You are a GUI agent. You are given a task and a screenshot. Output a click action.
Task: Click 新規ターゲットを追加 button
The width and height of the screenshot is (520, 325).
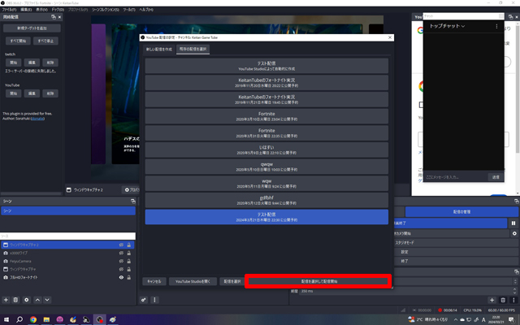pyautogui.click(x=32, y=28)
